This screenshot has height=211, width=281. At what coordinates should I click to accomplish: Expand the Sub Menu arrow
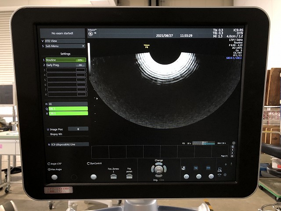coord(83,46)
